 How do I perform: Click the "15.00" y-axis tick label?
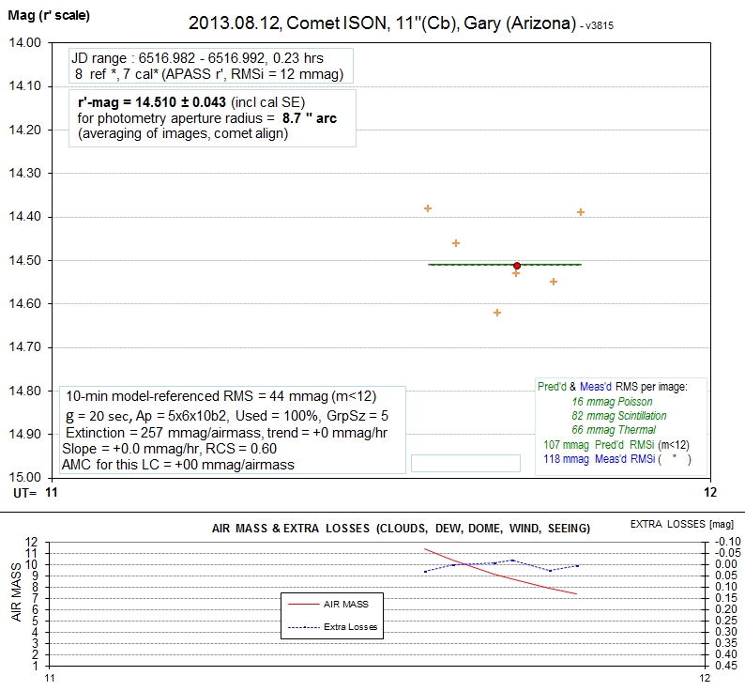coord(24,477)
